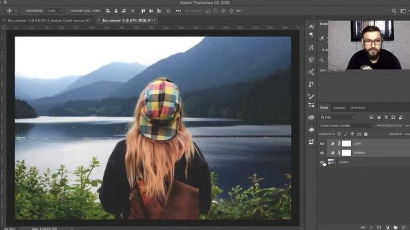Switch to the Каналы (Channels) tab
410x230 pixels.
(340, 107)
